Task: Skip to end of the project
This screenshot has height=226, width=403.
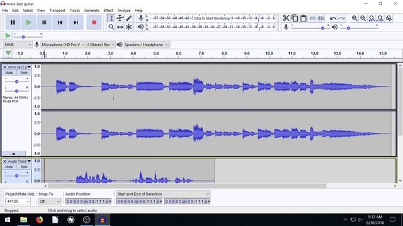Action: tap(76, 23)
